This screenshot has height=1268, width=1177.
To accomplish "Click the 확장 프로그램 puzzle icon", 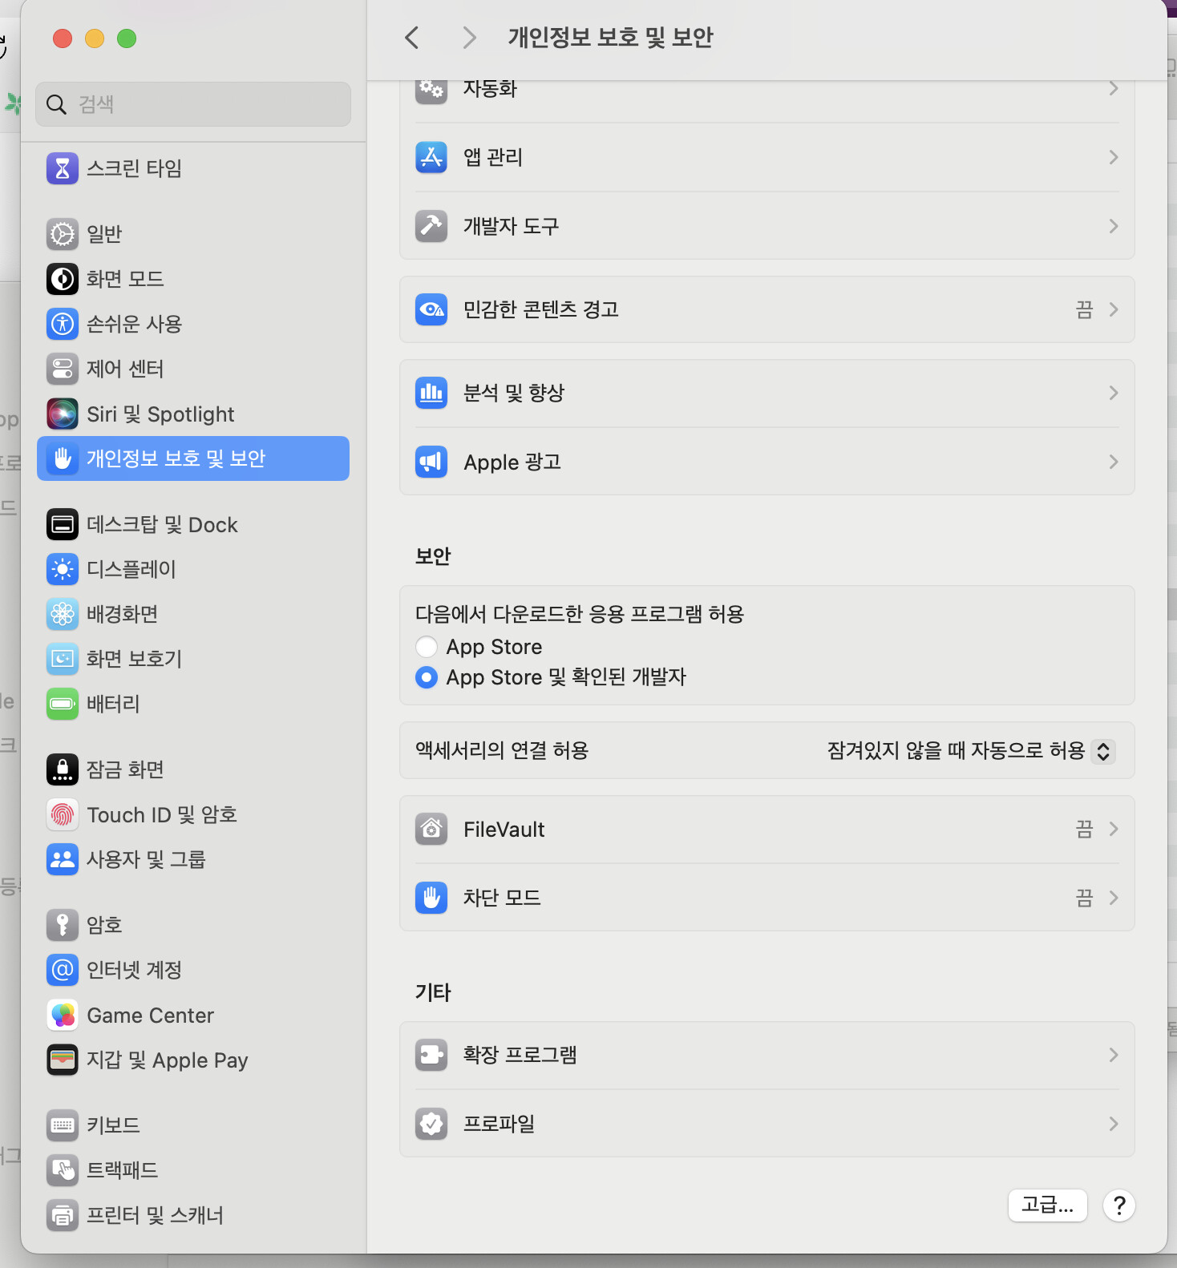I will pyautogui.click(x=431, y=1055).
